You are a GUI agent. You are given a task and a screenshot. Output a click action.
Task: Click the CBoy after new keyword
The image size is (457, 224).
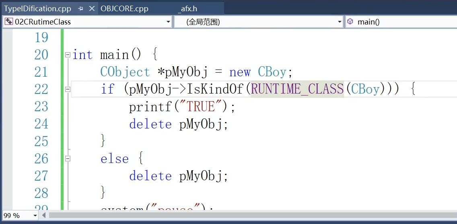tap(272, 72)
